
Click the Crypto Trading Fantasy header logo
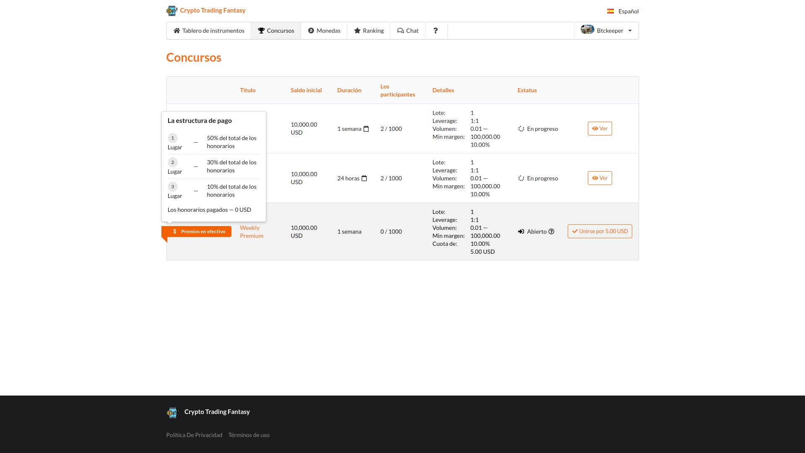172,10
